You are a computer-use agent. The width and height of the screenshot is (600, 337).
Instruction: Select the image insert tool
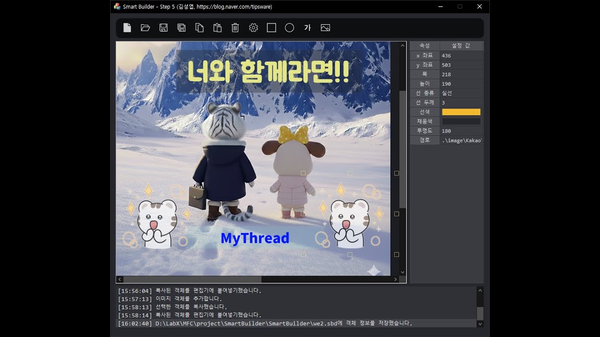coord(325,28)
